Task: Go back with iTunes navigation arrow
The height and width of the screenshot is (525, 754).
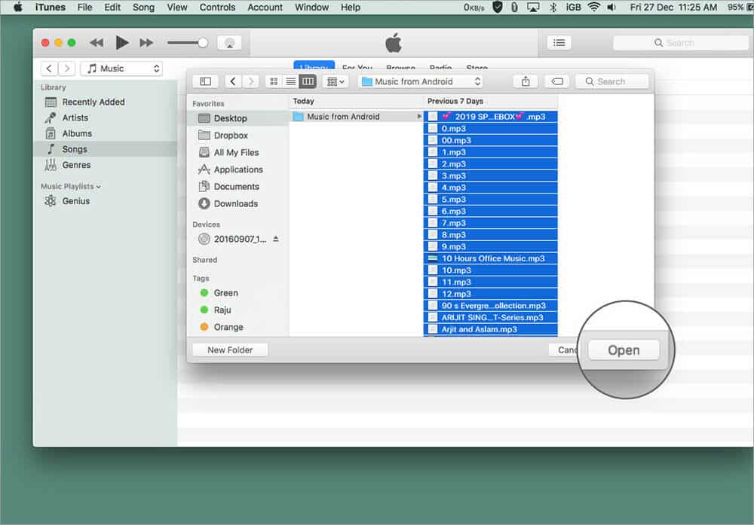Action: [49, 69]
